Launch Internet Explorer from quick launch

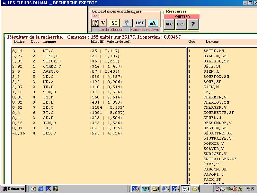coord(41,189)
